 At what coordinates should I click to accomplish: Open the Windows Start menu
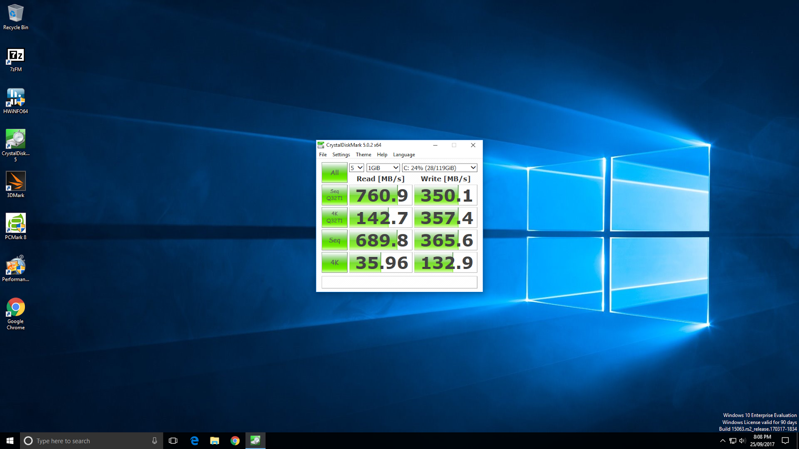pos(10,441)
